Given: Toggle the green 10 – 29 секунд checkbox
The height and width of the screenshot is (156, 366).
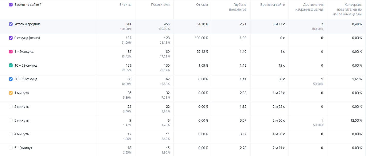Looking at the screenshot, I should [11, 65].
